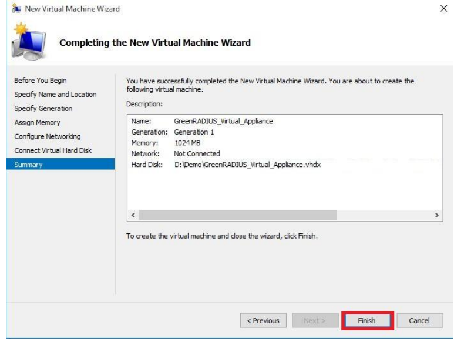Open the Connect Virtual Hard Disk step
Viewport: 454px width, 345px height.
tap(53, 150)
